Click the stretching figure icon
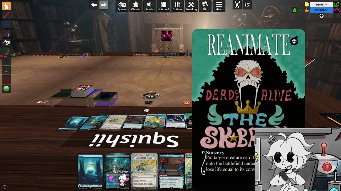 point(237,5)
